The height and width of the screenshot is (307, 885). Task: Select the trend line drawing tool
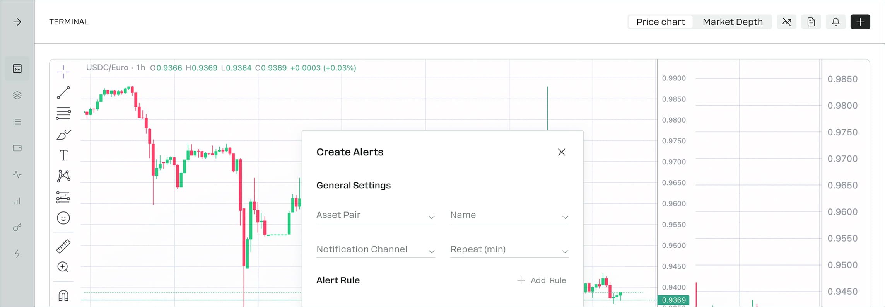pyautogui.click(x=63, y=93)
